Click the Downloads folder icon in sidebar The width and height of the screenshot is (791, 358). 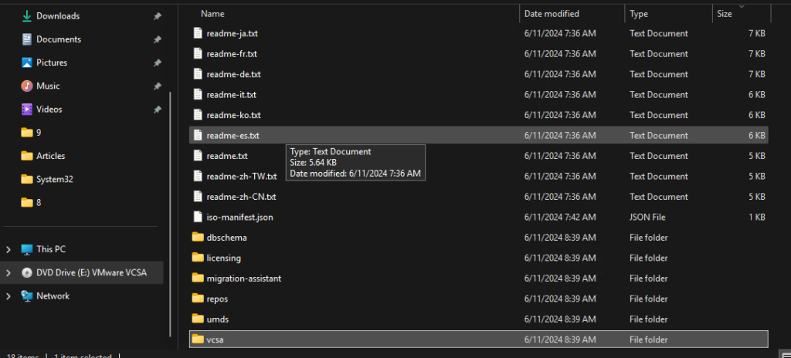[x=27, y=15]
